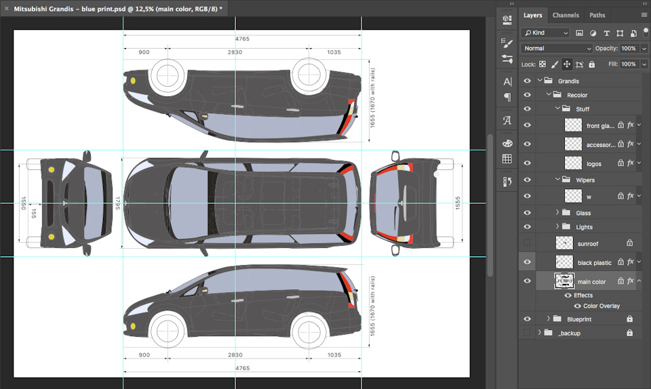
Task: Hide the Stuff group
Action: [x=528, y=108]
